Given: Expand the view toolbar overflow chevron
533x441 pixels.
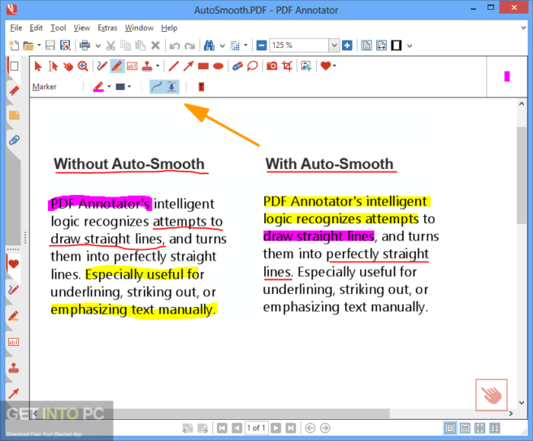Looking at the screenshot, I should point(409,45).
